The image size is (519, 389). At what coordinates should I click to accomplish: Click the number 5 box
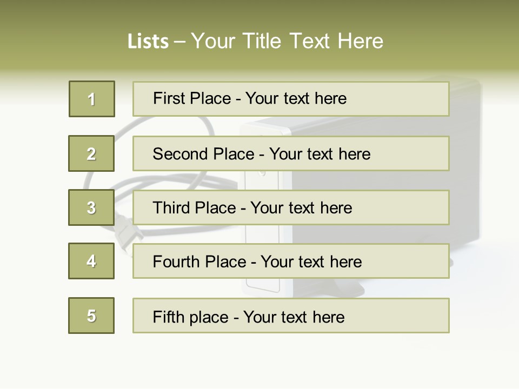pos(91,316)
